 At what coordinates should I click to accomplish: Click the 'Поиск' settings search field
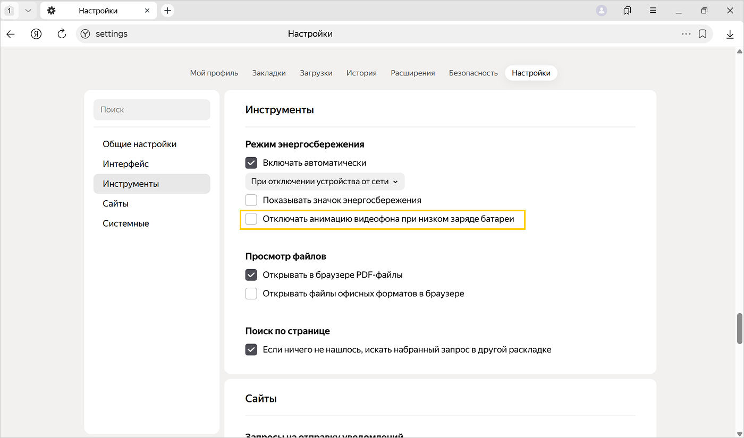coord(151,110)
